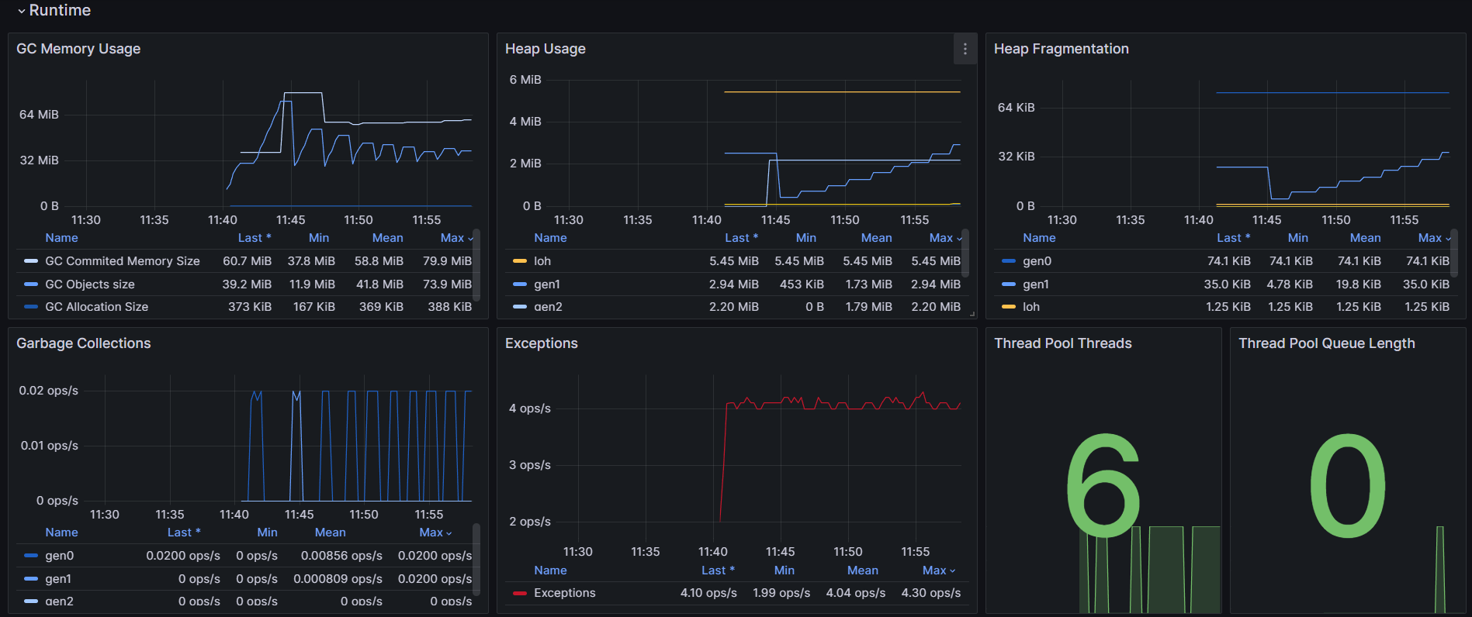Click the GC Commited Memory Size color swatch
Viewport: 1472px width, 617px height.
pos(31,261)
